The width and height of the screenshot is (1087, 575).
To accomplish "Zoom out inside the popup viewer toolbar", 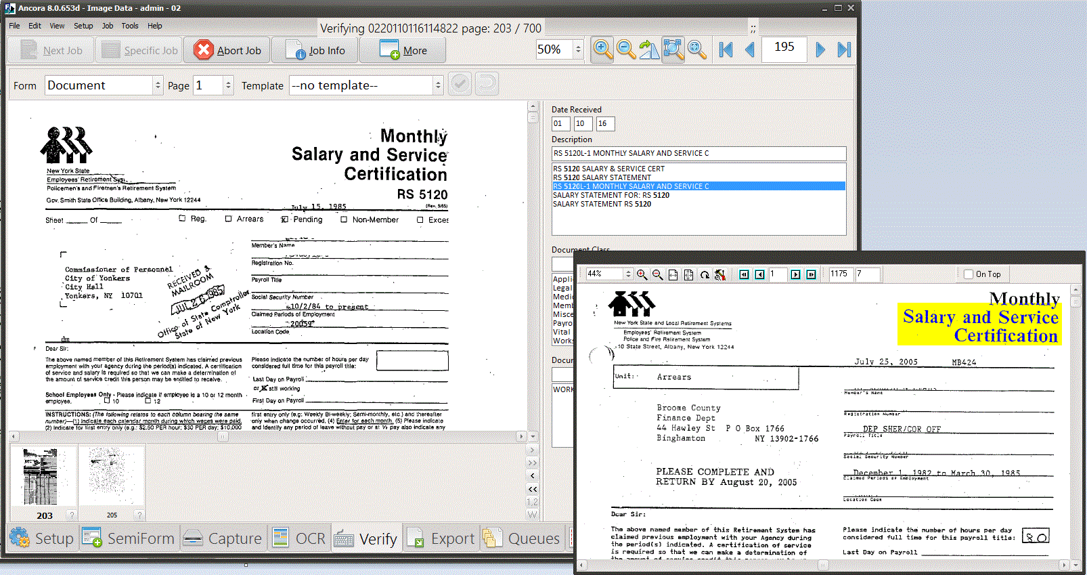I will coord(657,274).
